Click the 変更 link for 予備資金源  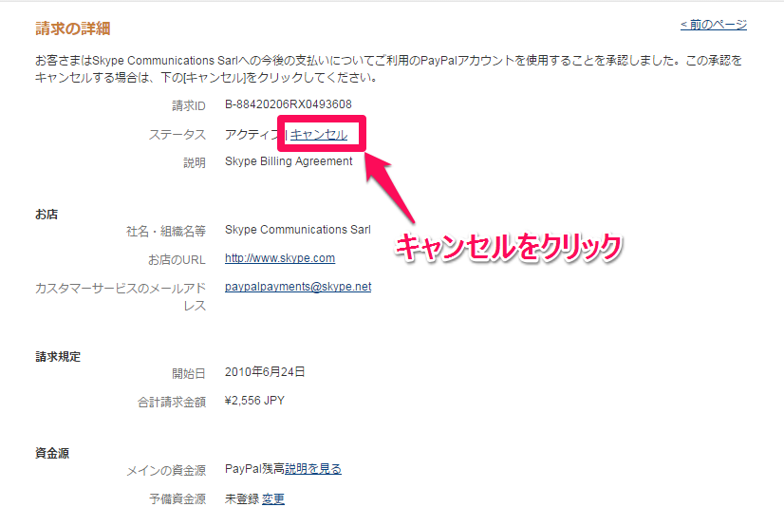coord(273,499)
